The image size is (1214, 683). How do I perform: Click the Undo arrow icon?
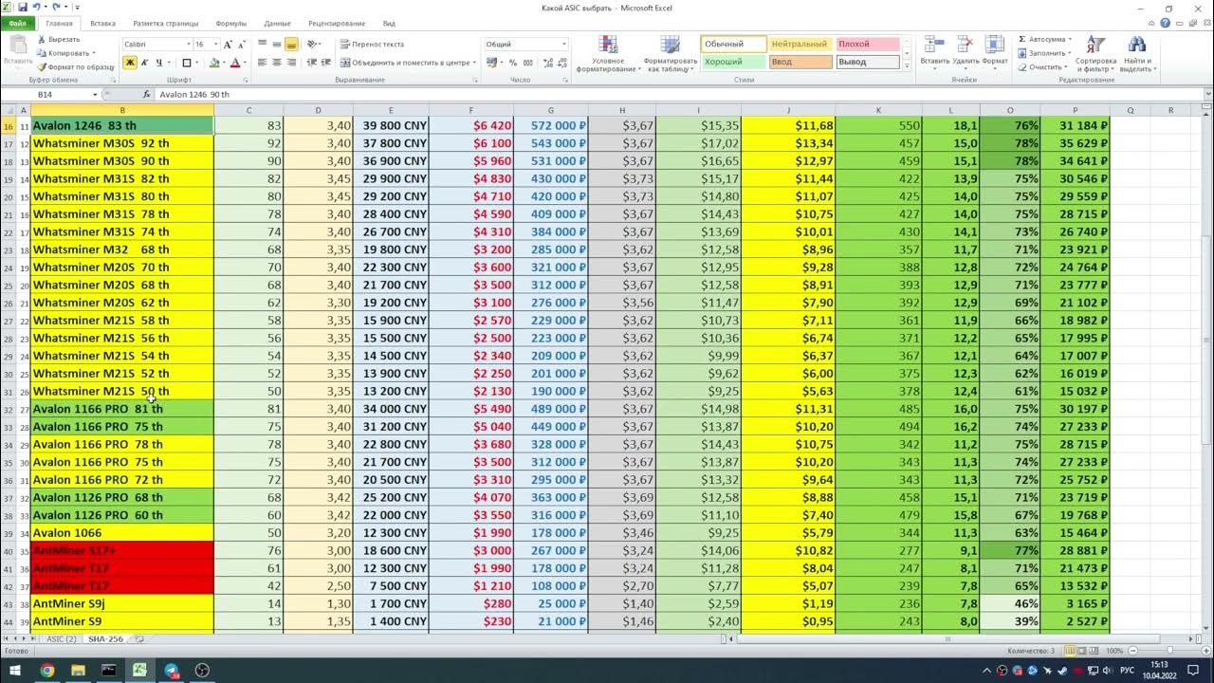[x=36, y=7]
